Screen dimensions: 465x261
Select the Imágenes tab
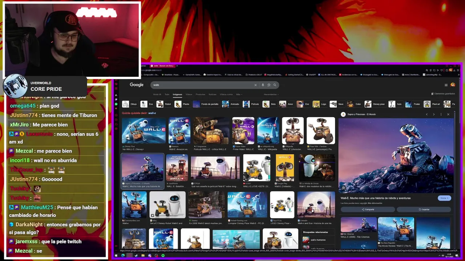[177, 94]
